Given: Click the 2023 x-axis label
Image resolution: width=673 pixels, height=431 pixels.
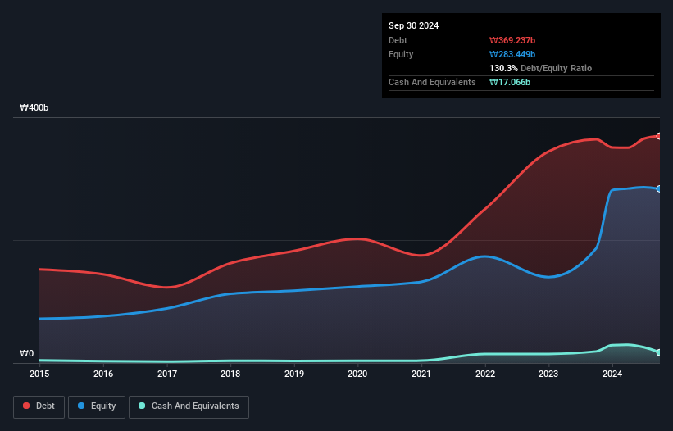Looking at the screenshot, I should (548, 374).
